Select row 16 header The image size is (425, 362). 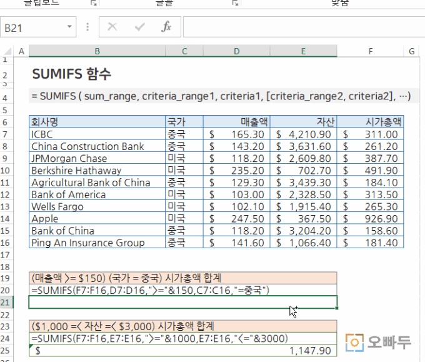tap(6, 243)
